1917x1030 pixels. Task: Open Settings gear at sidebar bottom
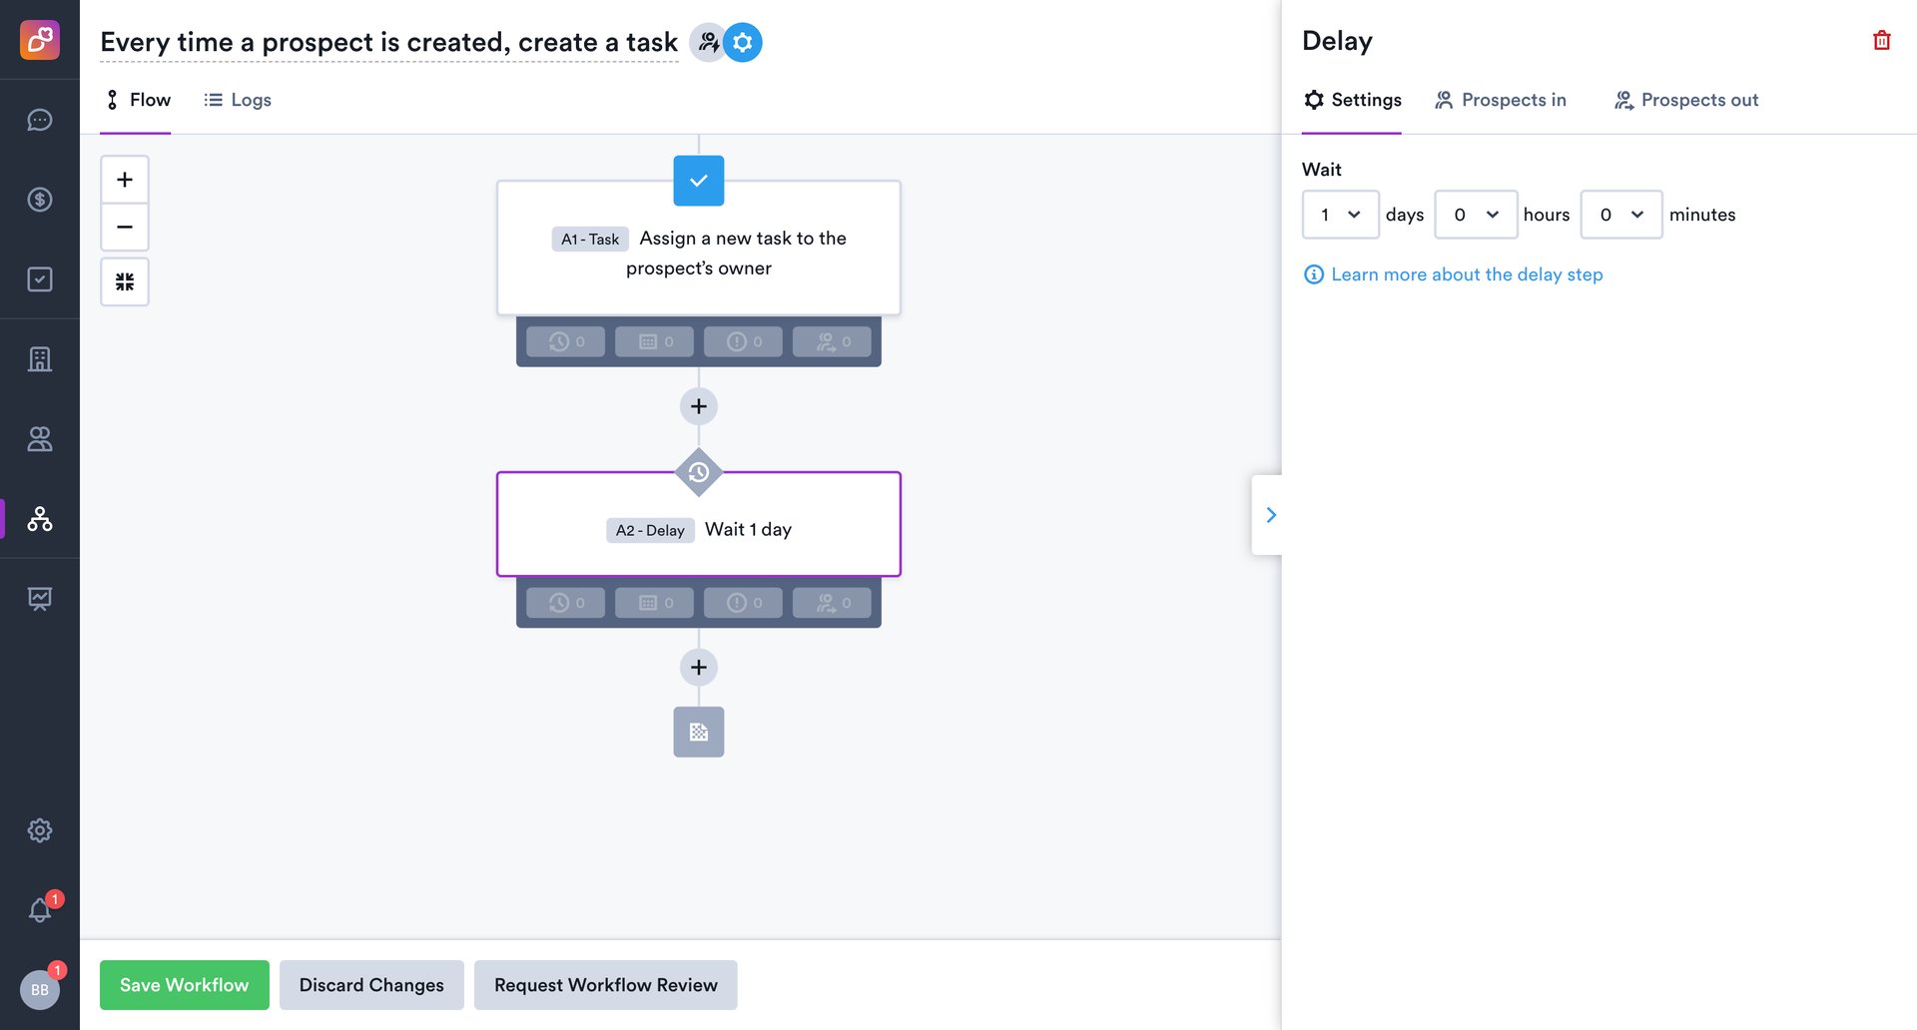click(x=40, y=829)
